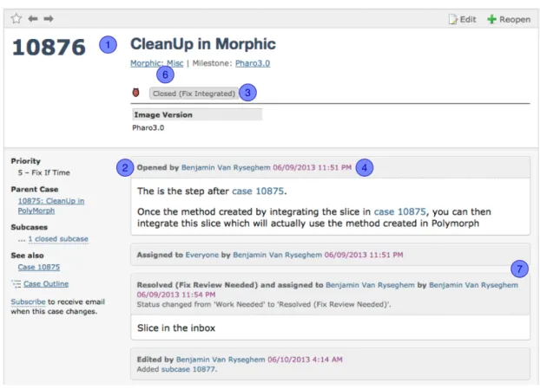This screenshot has width=540, height=389.
Task: Click the CleanUp in Morphic title
Action: [x=203, y=44]
